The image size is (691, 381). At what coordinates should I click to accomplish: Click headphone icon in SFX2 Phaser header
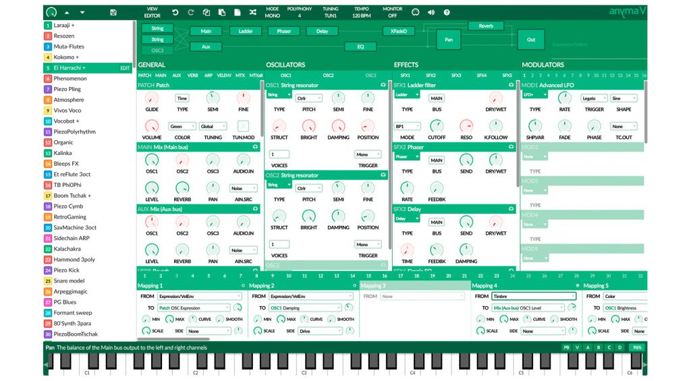click(511, 147)
